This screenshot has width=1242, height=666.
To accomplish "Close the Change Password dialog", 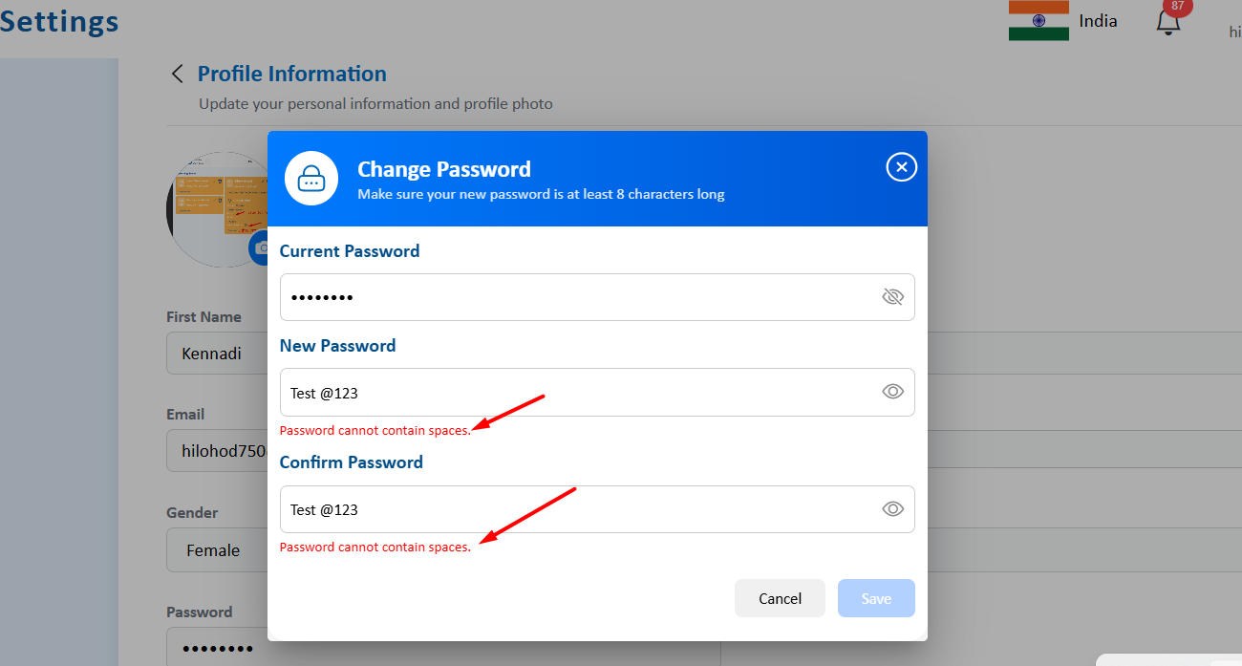I will tap(901, 167).
